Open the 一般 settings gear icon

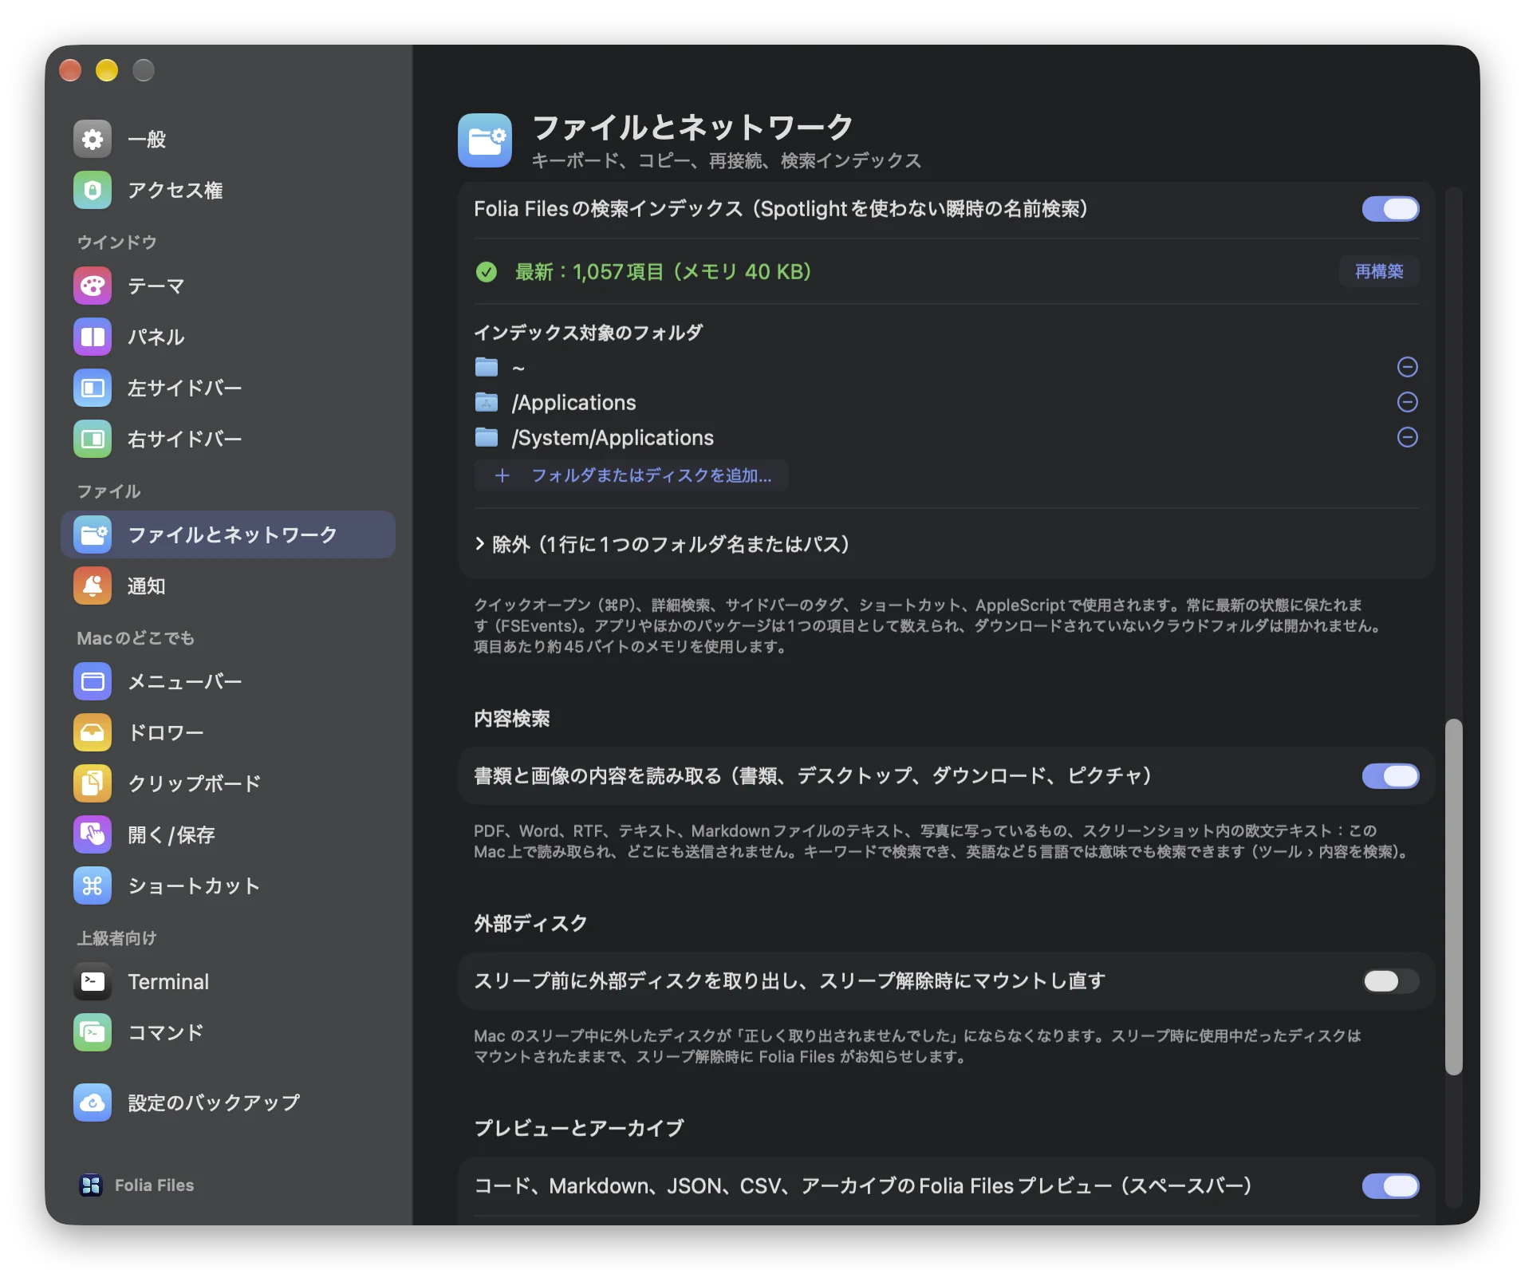click(x=93, y=139)
